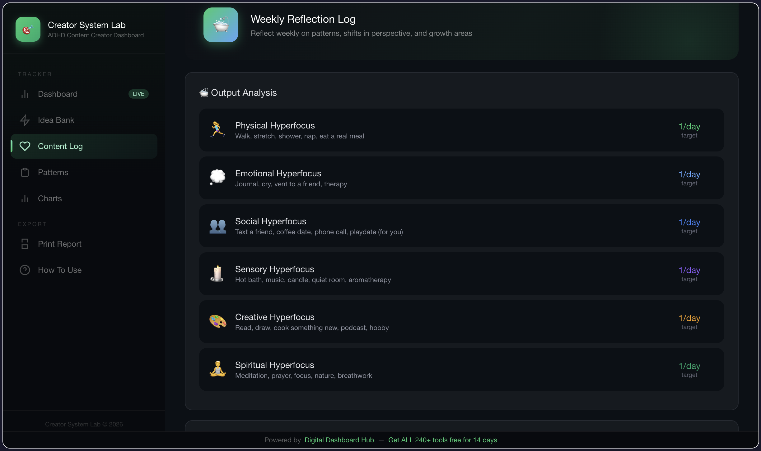Select the Social Hyperfocus row title
Viewport: 761px width, 451px height.
[271, 221]
